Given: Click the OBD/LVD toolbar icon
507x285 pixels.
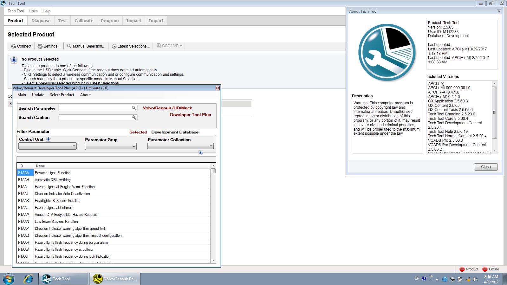Looking at the screenshot, I should pos(159,46).
